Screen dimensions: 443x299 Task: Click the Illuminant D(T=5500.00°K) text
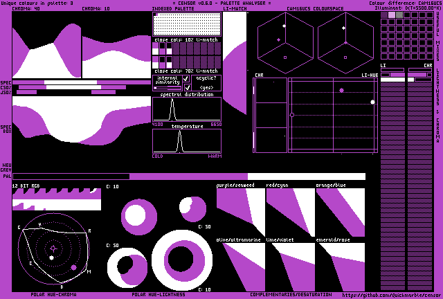tap(408, 8)
